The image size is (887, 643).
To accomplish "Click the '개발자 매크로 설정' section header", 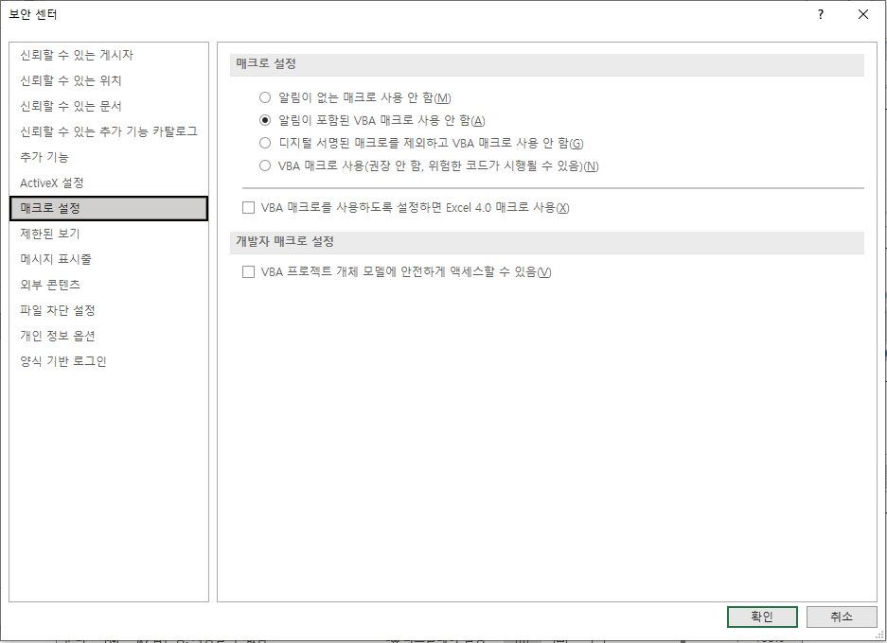I will [285, 242].
